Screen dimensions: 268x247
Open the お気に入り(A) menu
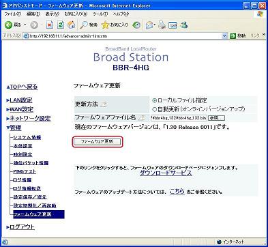[x=76, y=14]
